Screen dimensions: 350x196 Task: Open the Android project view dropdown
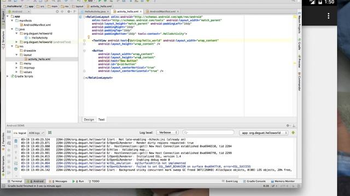tap(19, 11)
